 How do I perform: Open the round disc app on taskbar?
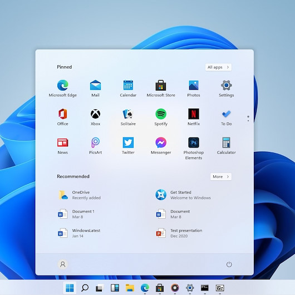click(175, 288)
